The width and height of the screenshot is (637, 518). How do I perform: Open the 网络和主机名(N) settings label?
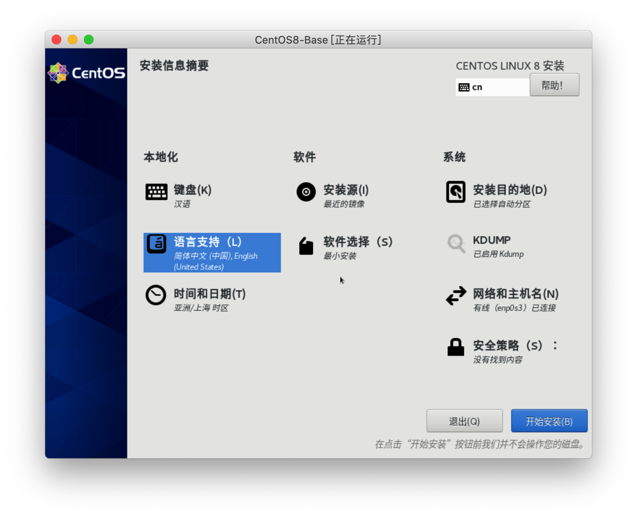tap(516, 294)
